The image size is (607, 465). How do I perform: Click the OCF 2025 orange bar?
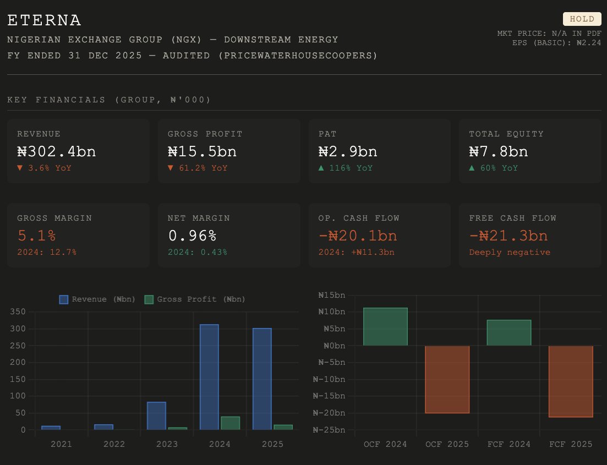coord(447,380)
